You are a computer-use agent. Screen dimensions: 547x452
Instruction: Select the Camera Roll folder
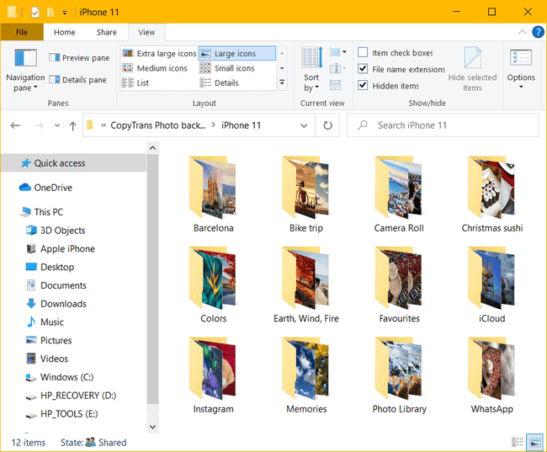[x=399, y=194]
